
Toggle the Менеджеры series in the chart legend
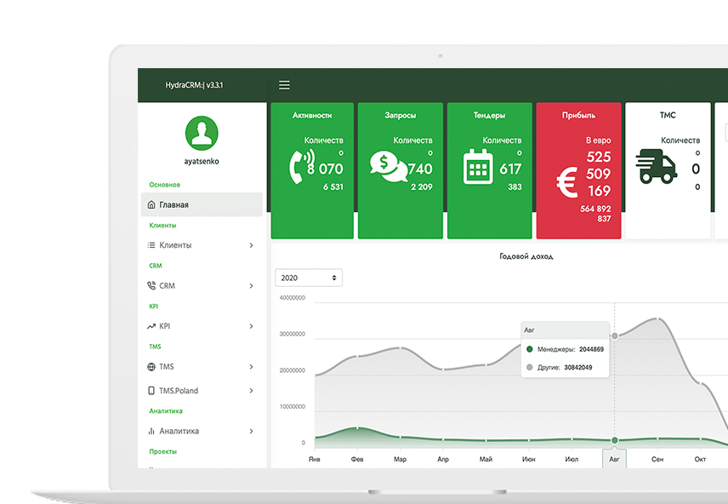click(532, 350)
